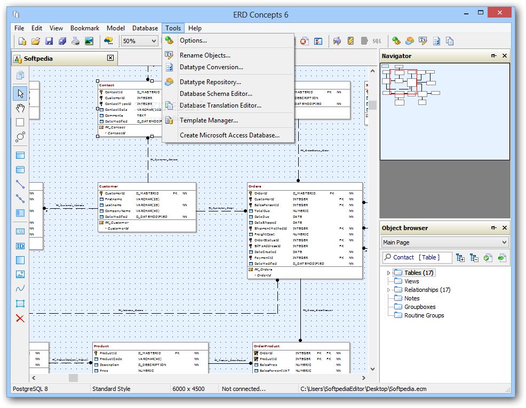This screenshot has height=408, width=526.
Task: Click the checklist page toolbar icon
Action: pos(318,41)
